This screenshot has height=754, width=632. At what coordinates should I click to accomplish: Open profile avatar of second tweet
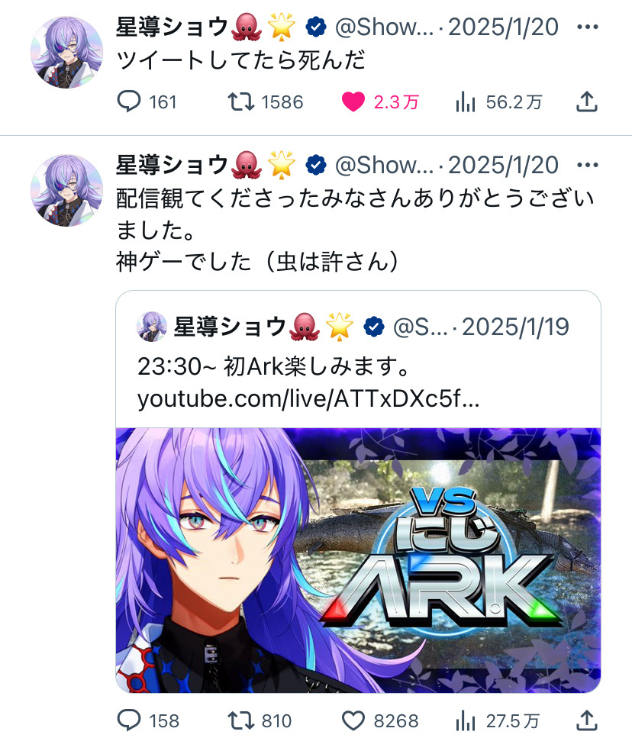67,190
